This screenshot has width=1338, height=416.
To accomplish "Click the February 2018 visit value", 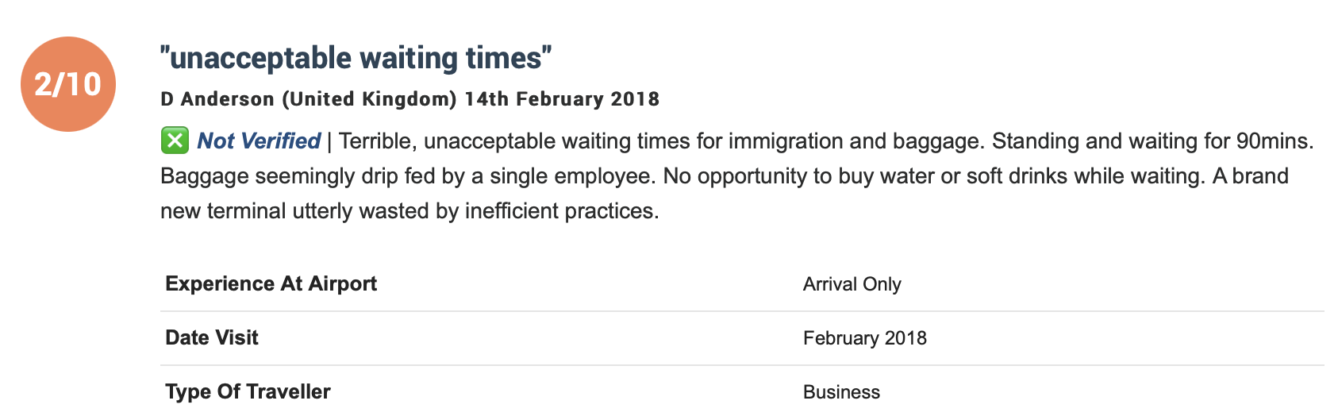I will pyautogui.click(x=864, y=338).
